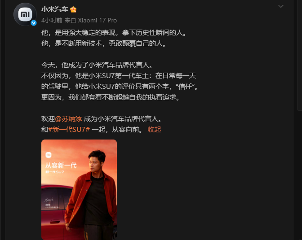This screenshot has width=302, height=240.
Task: Click the gold crown membership icon
Action: (73, 9)
